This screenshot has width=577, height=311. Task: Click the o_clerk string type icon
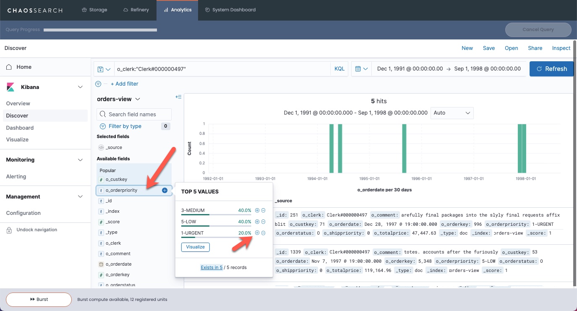point(101,243)
